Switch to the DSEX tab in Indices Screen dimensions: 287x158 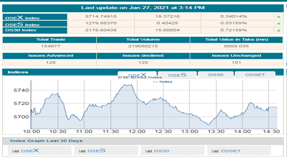click(x=137, y=75)
